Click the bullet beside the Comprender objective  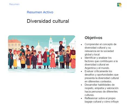[81, 44]
